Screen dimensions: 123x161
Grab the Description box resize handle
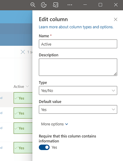point(115,74)
